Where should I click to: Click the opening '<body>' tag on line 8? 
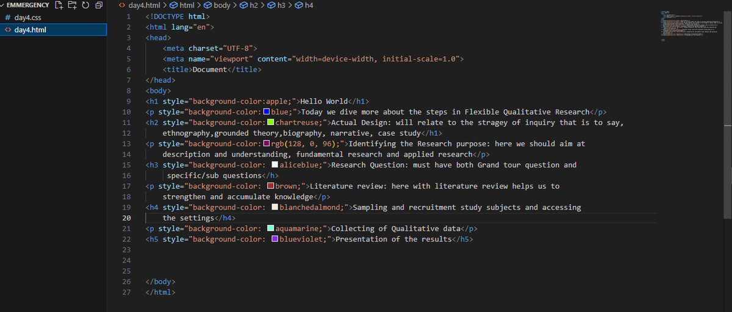tap(159, 91)
